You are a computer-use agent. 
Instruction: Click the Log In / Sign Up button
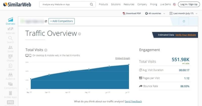tap(188, 4)
